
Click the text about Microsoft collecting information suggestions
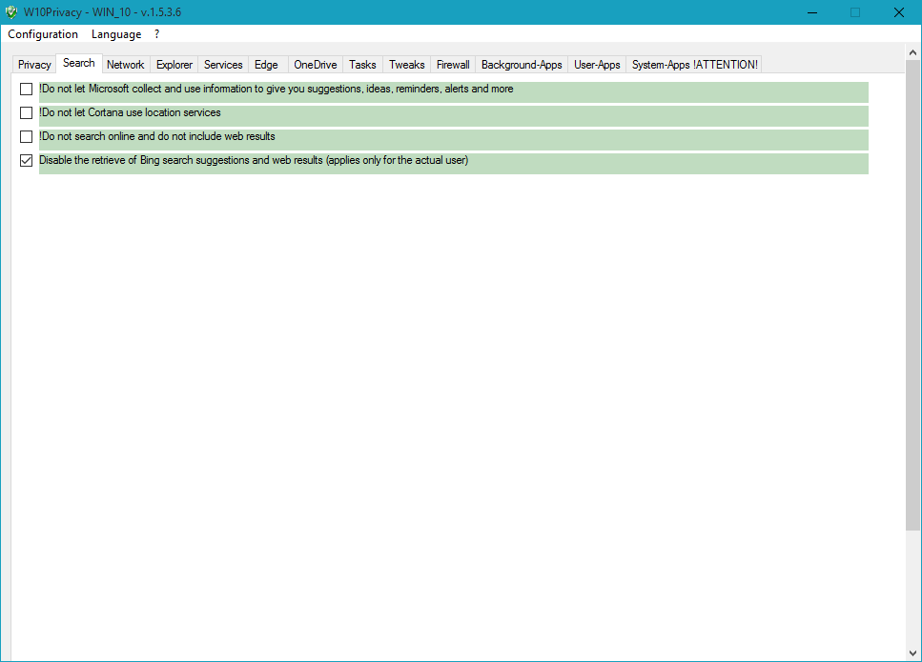pos(277,89)
